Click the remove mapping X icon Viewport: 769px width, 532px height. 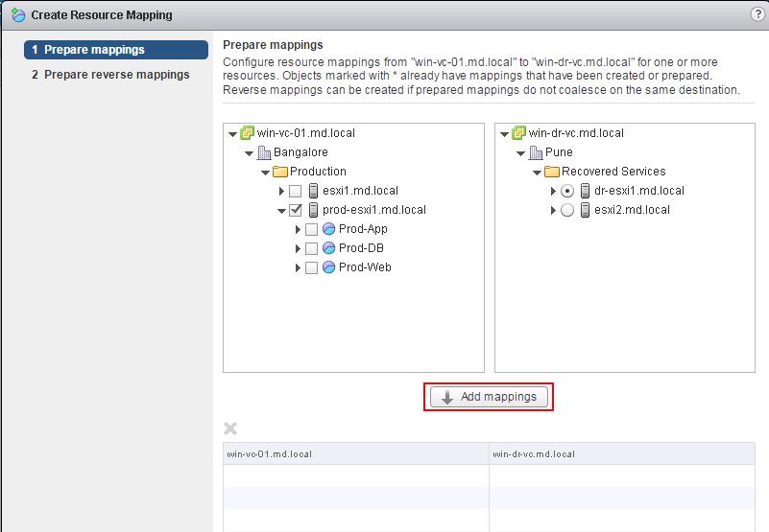[x=230, y=428]
